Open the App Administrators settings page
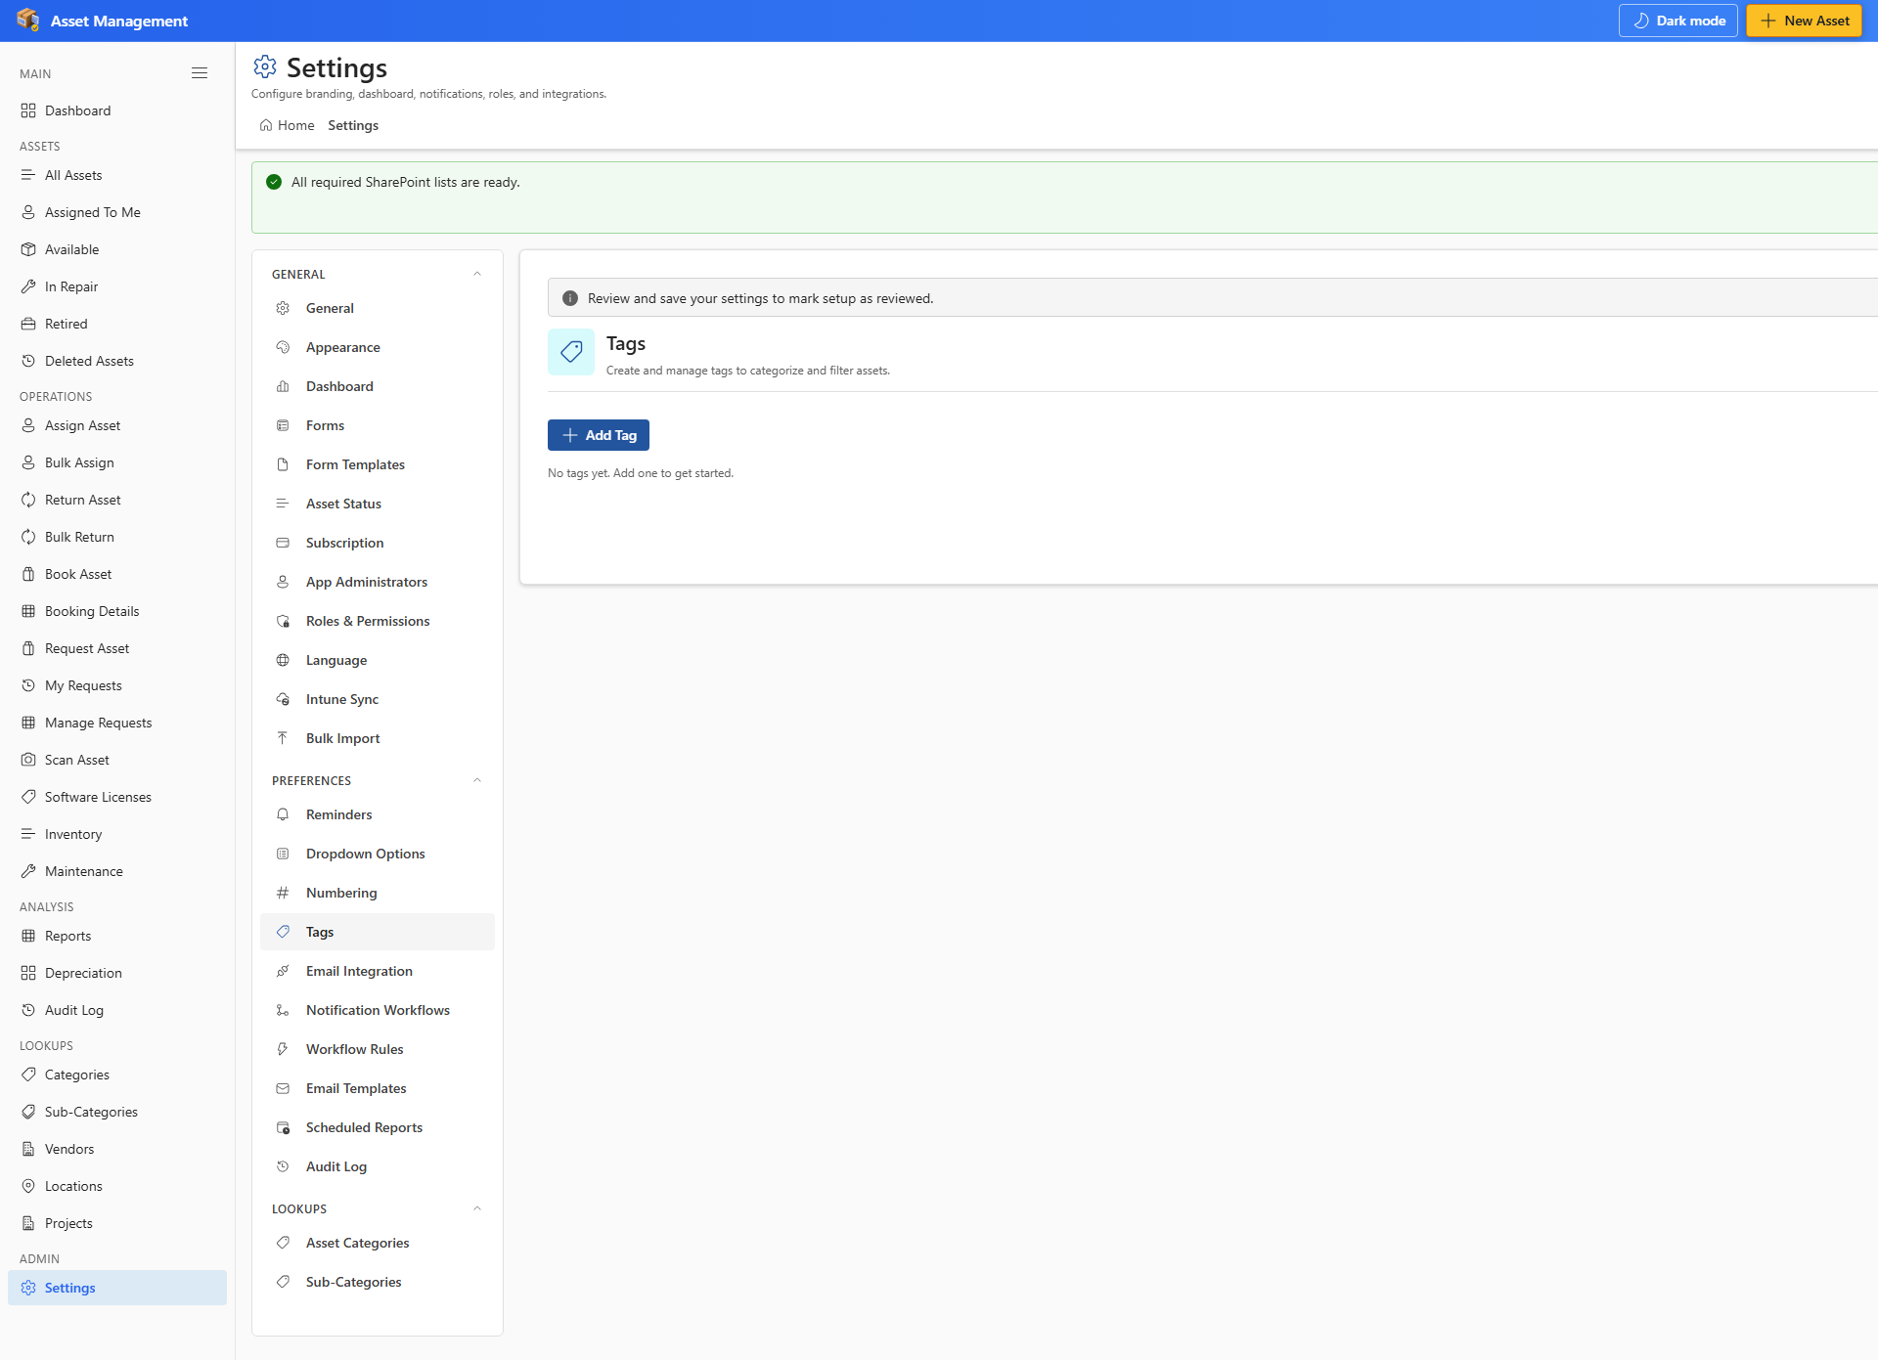Viewport: 1878px width, 1360px height. pos(378,582)
